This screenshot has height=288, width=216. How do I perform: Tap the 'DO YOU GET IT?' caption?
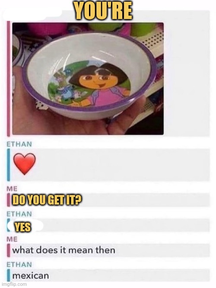tap(47, 200)
